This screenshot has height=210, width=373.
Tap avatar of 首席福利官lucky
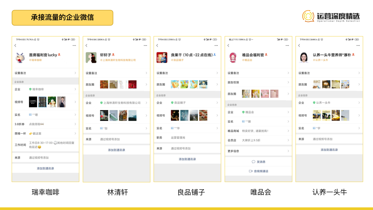[20, 58]
